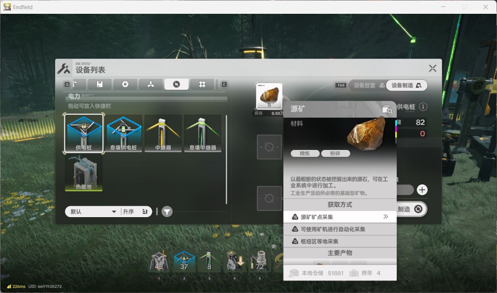497x293 pixels.
Task: Click the Endfield window title icon
Action: pos(7,6)
